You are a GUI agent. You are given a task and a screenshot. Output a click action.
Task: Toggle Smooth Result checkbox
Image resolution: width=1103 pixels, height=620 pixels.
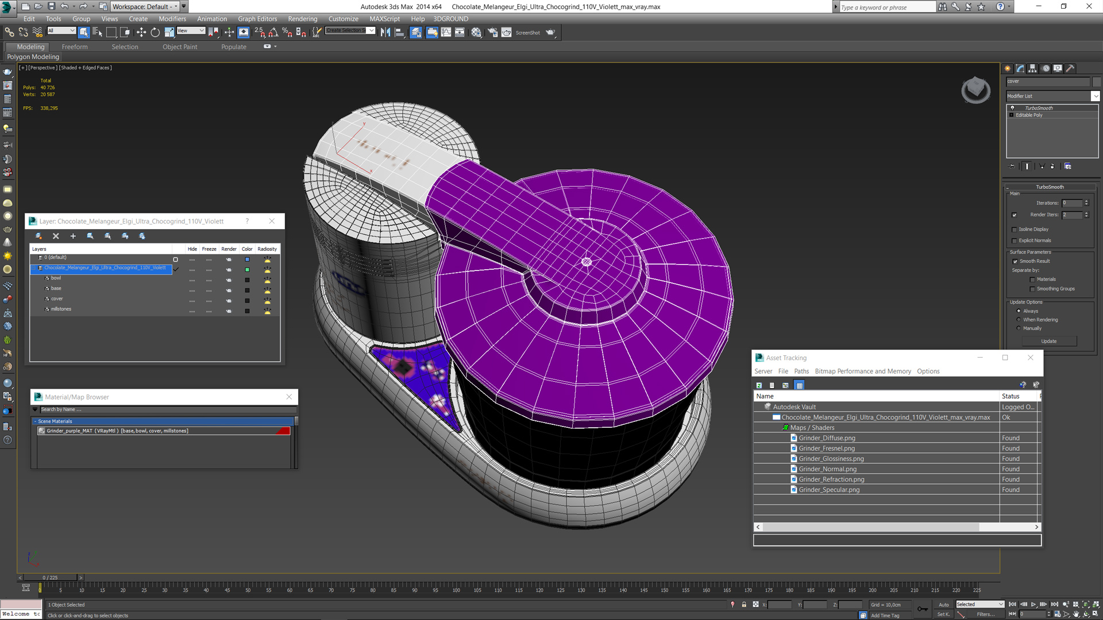(1015, 262)
